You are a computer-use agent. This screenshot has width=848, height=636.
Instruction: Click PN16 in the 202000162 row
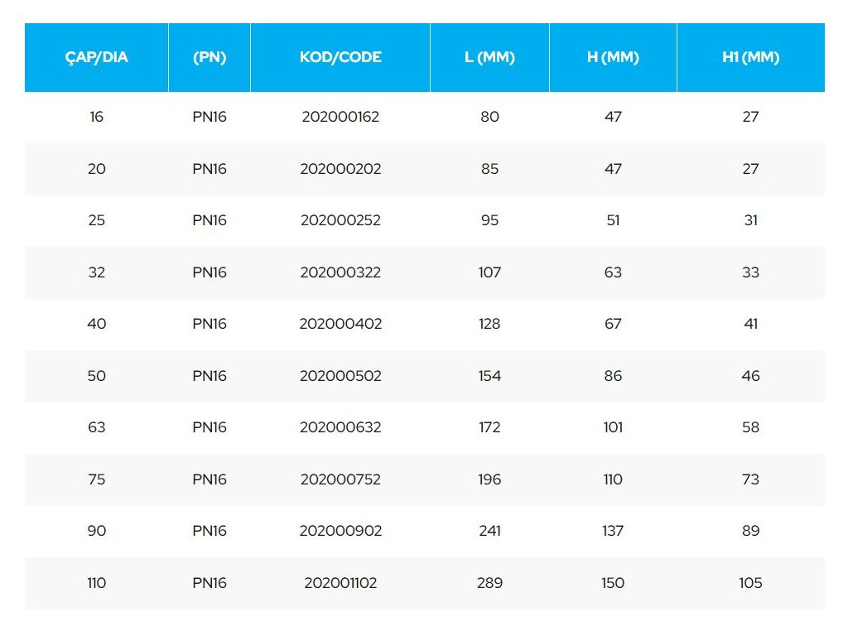(210, 117)
